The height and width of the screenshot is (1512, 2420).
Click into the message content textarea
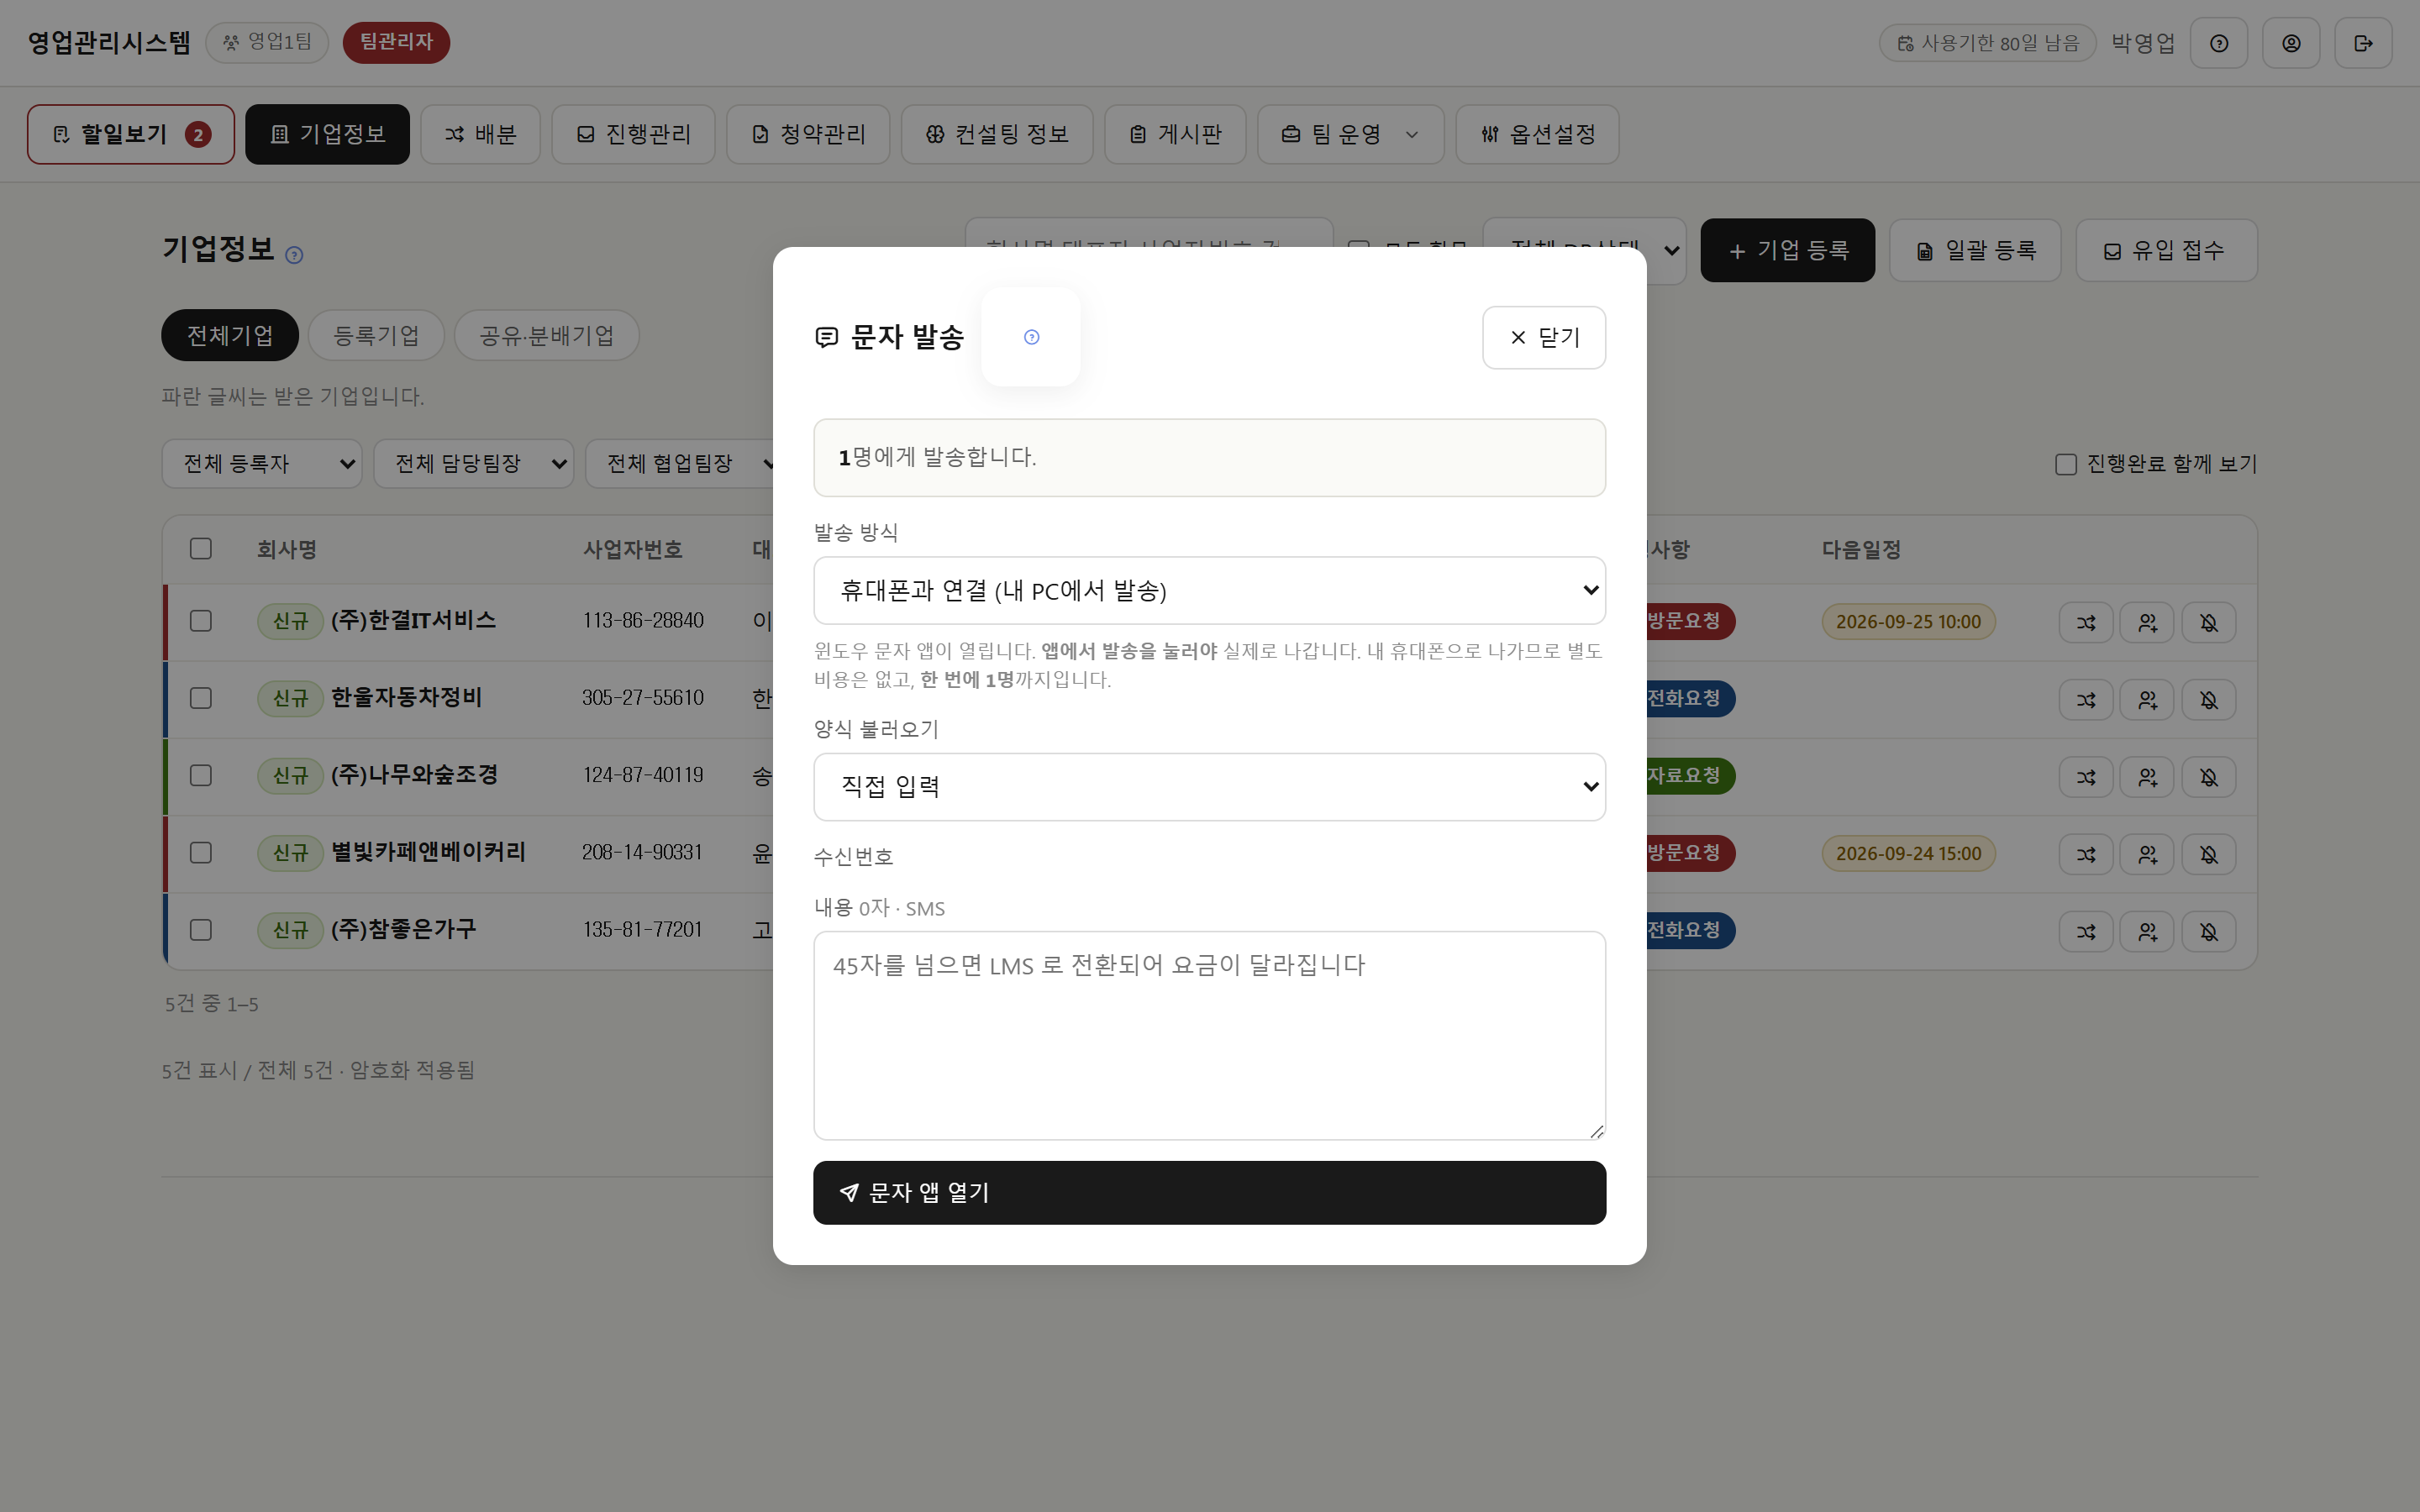1209,1035
